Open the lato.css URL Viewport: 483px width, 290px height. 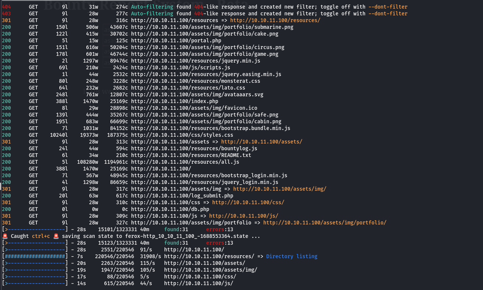188,88
